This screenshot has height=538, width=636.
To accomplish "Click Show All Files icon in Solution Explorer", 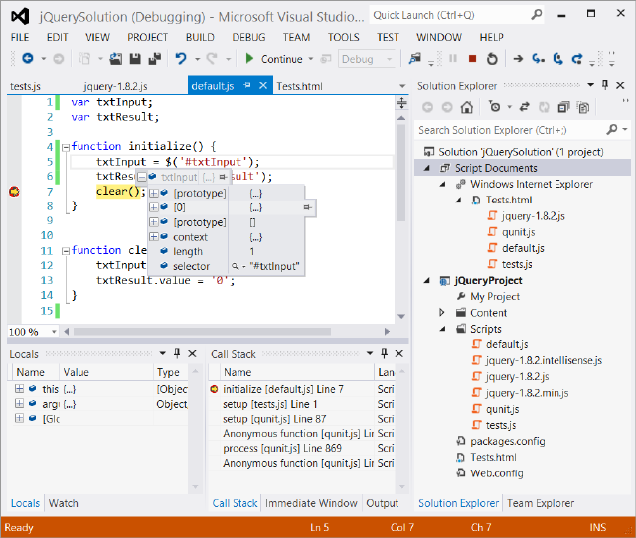I will [x=583, y=107].
